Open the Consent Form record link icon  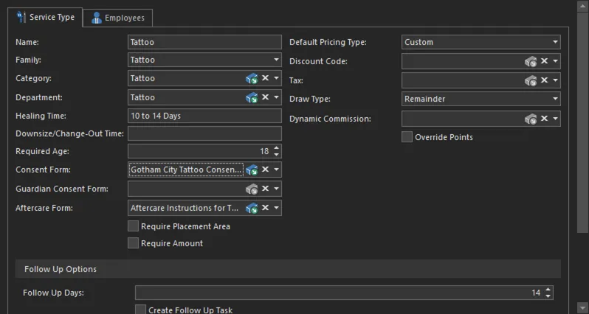[x=252, y=170]
